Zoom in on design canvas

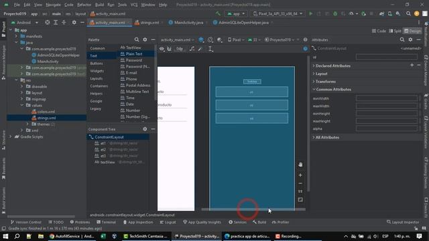point(300,175)
